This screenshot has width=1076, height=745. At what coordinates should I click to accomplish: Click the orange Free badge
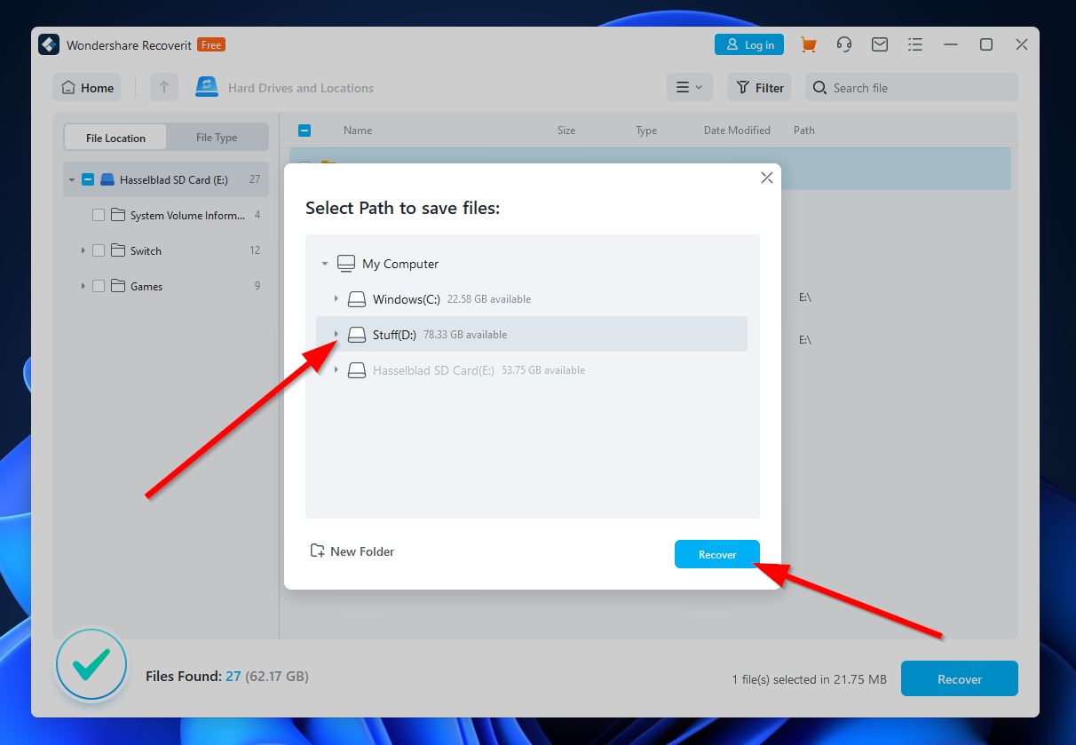tap(211, 44)
